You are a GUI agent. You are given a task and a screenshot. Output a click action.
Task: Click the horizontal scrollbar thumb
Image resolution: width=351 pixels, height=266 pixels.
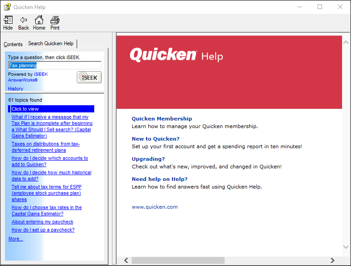pos(178,260)
